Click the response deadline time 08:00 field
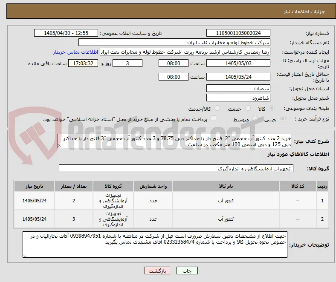 point(174,63)
